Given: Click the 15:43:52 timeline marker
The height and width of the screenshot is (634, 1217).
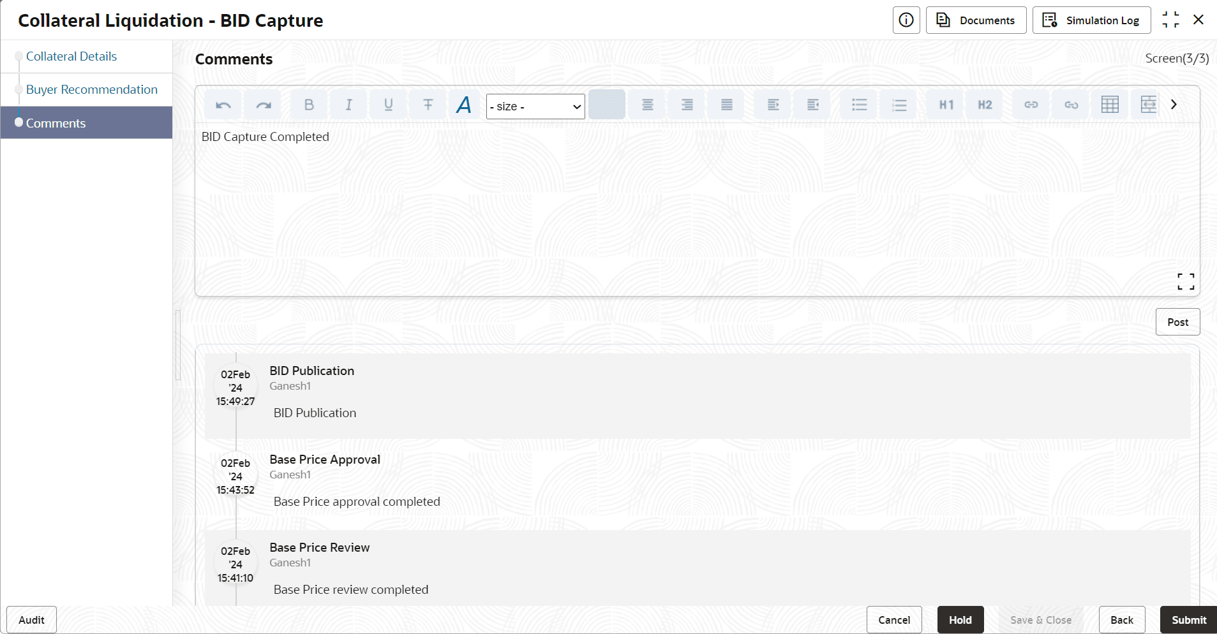Looking at the screenshot, I should pos(235,476).
